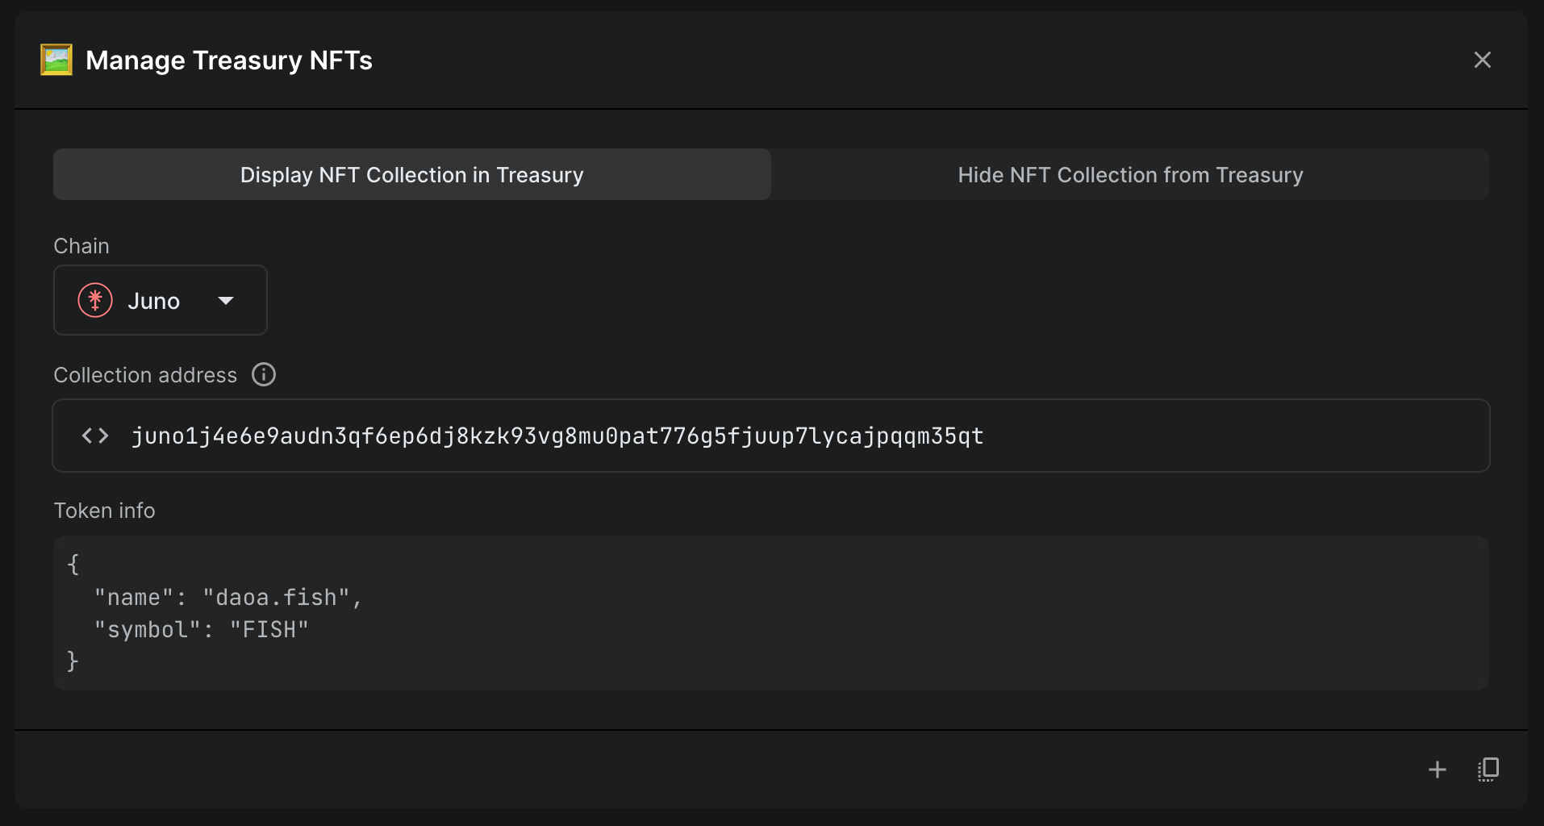Image resolution: width=1544 pixels, height=826 pixels.
Task: Click the "symbol": "FISH" line
Action: 202,630
